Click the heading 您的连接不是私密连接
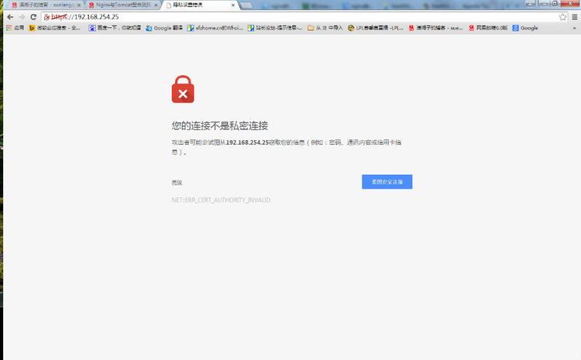This screenshot has height=360, width=581. [x=220, y=125]
